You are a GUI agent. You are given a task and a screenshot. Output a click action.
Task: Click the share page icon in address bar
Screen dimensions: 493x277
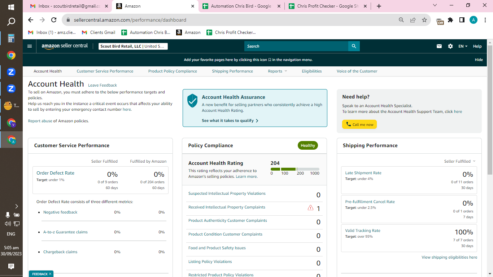(x=413, y=20)
